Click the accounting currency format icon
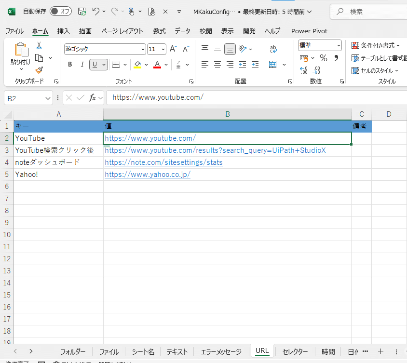This screenshot has width=407, height=363. tap(304, 58)
